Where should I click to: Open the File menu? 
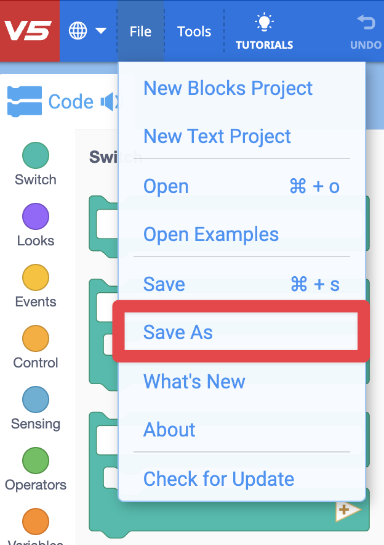tap(140, 30)
